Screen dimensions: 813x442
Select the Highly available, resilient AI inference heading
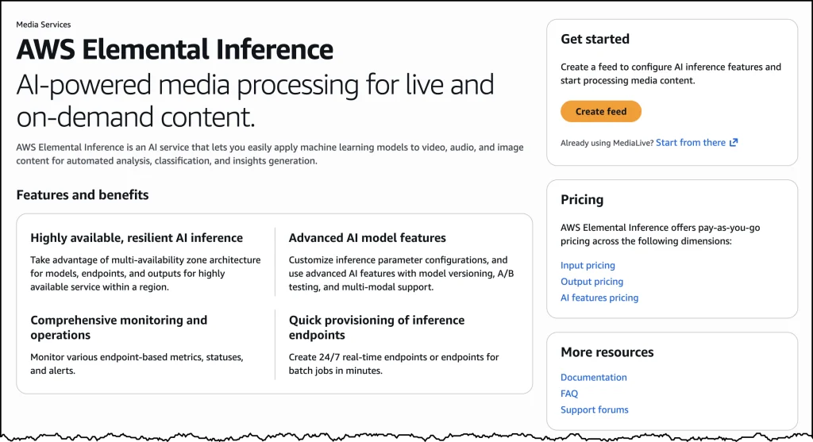pyautogui.click(x=137, y=238)
